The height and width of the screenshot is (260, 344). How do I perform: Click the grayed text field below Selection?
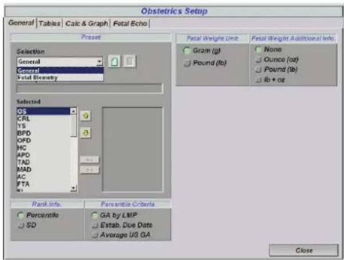89,89
